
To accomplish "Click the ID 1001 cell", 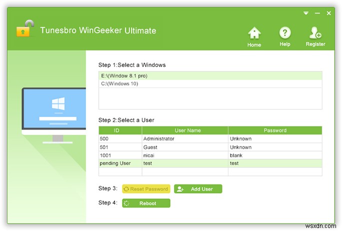I will [x=120, y=155].
